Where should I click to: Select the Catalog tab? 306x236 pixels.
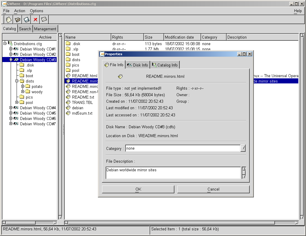coord(9,28)
